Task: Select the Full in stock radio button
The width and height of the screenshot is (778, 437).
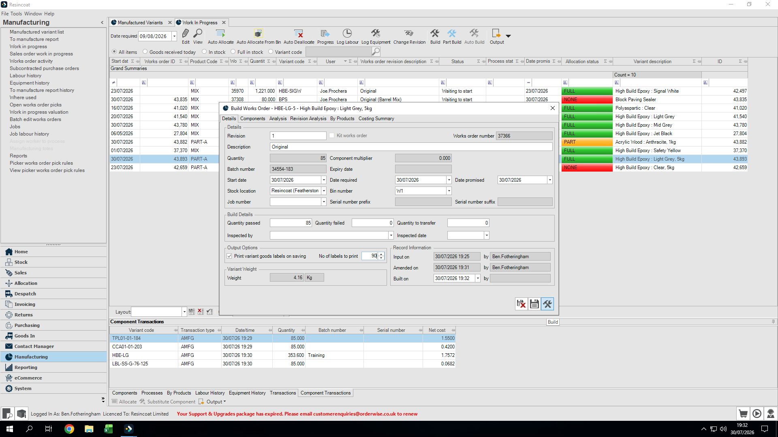Action: (233, 52)
